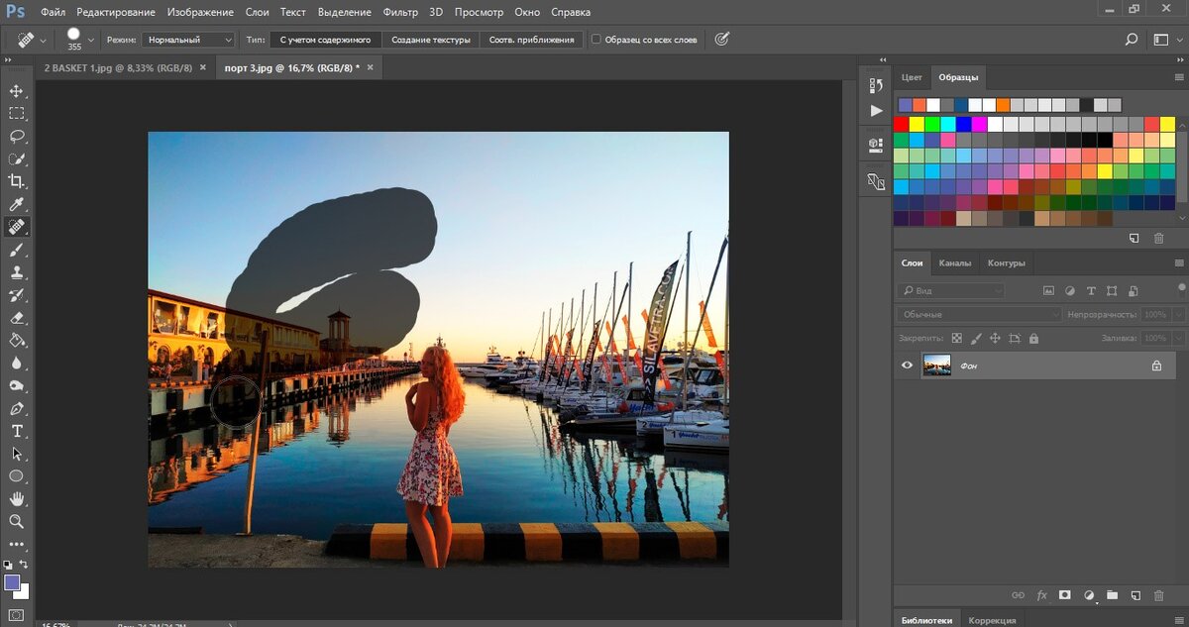Click the Соотв. приближения button
Screen dimensions: 1189x627
[x=531, y=40]
